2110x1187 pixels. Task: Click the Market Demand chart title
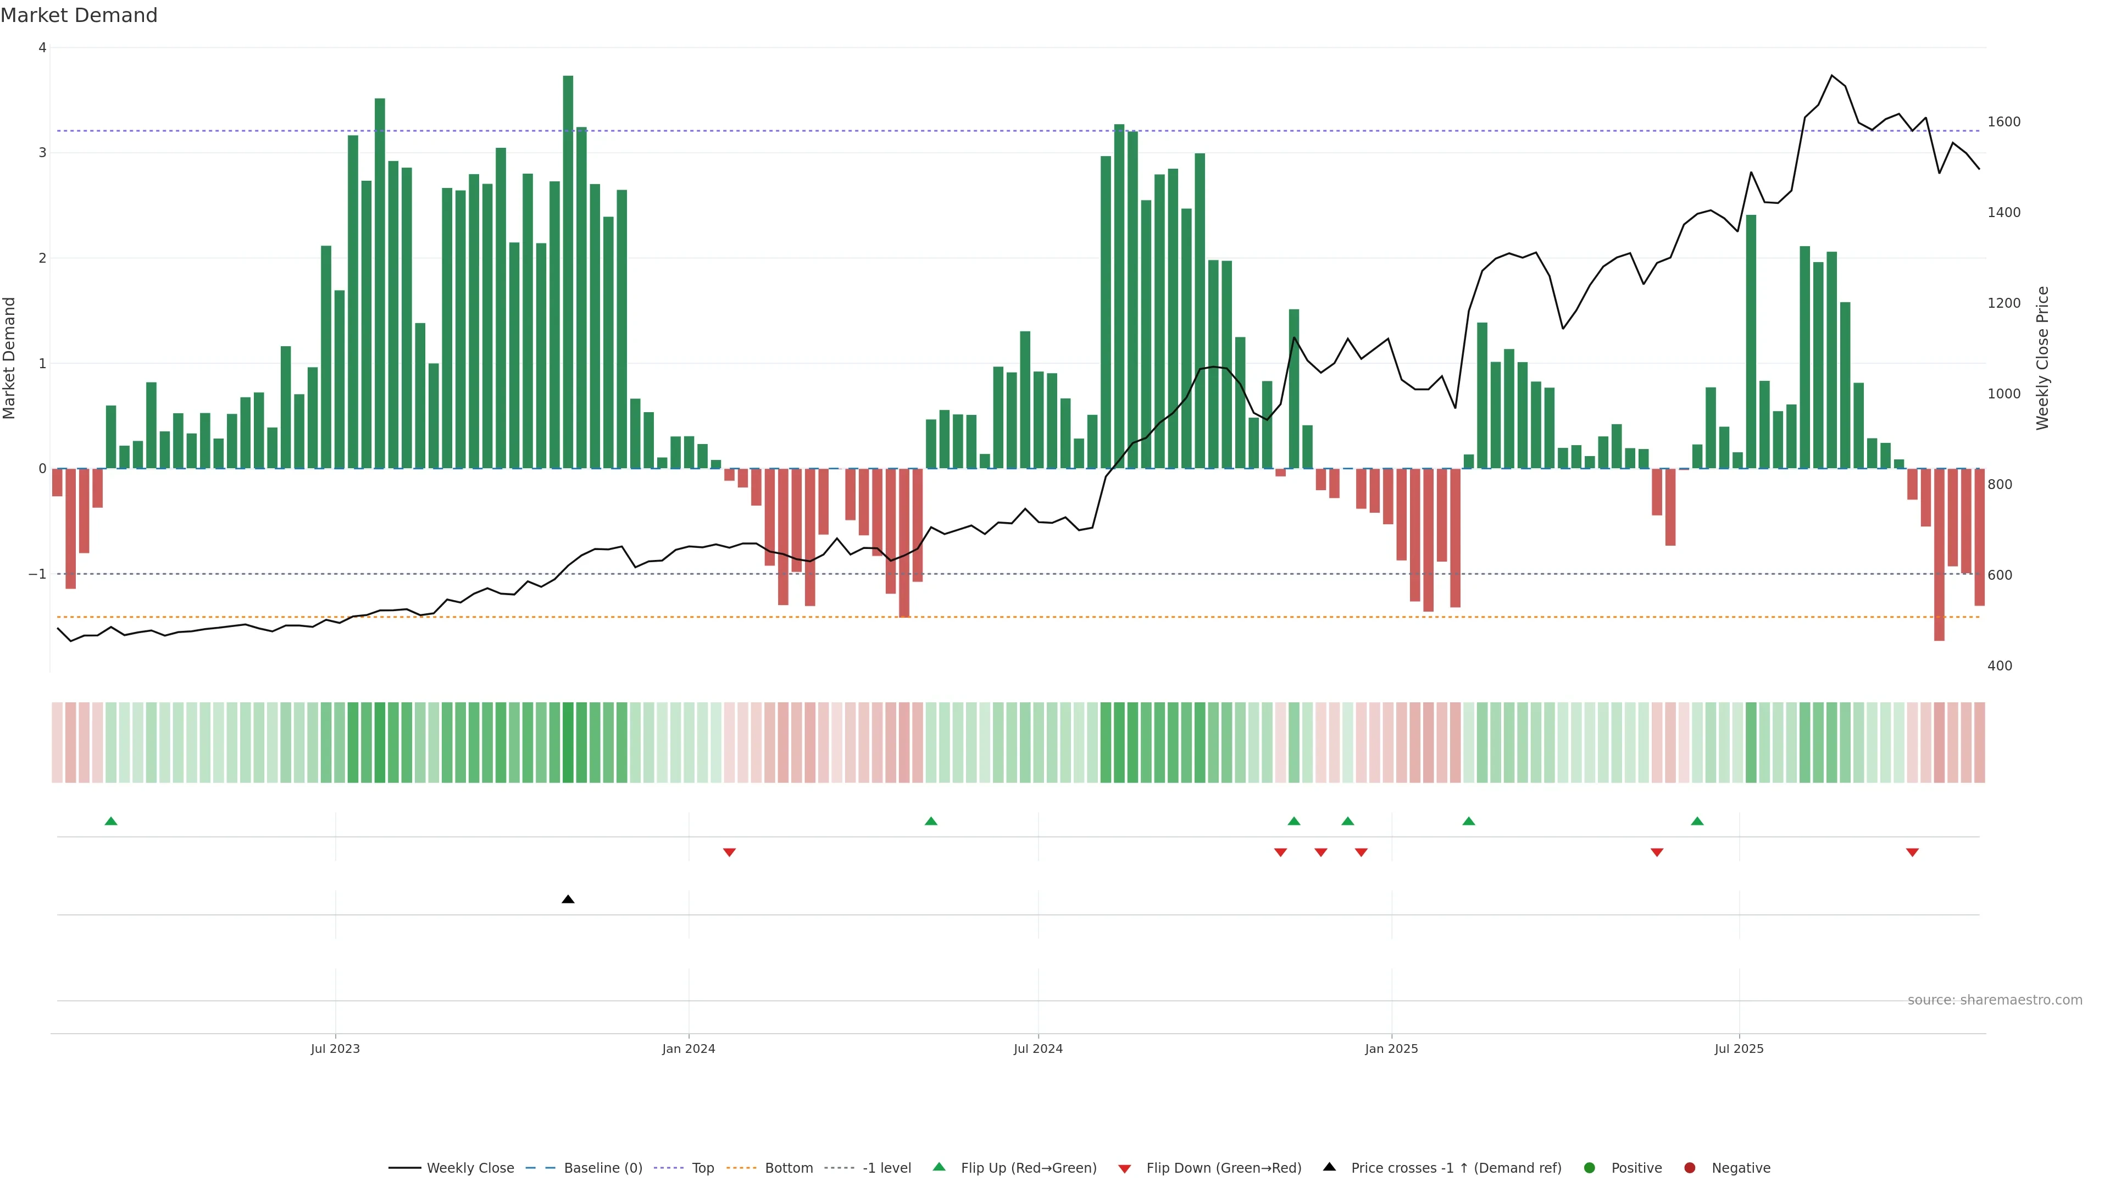coord(79,15)
